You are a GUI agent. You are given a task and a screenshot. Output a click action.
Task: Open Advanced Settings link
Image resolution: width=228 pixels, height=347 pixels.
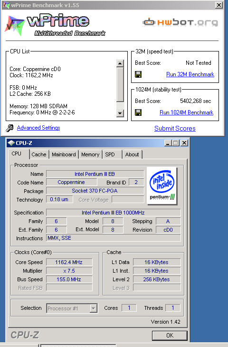click(x=38, y=128)
